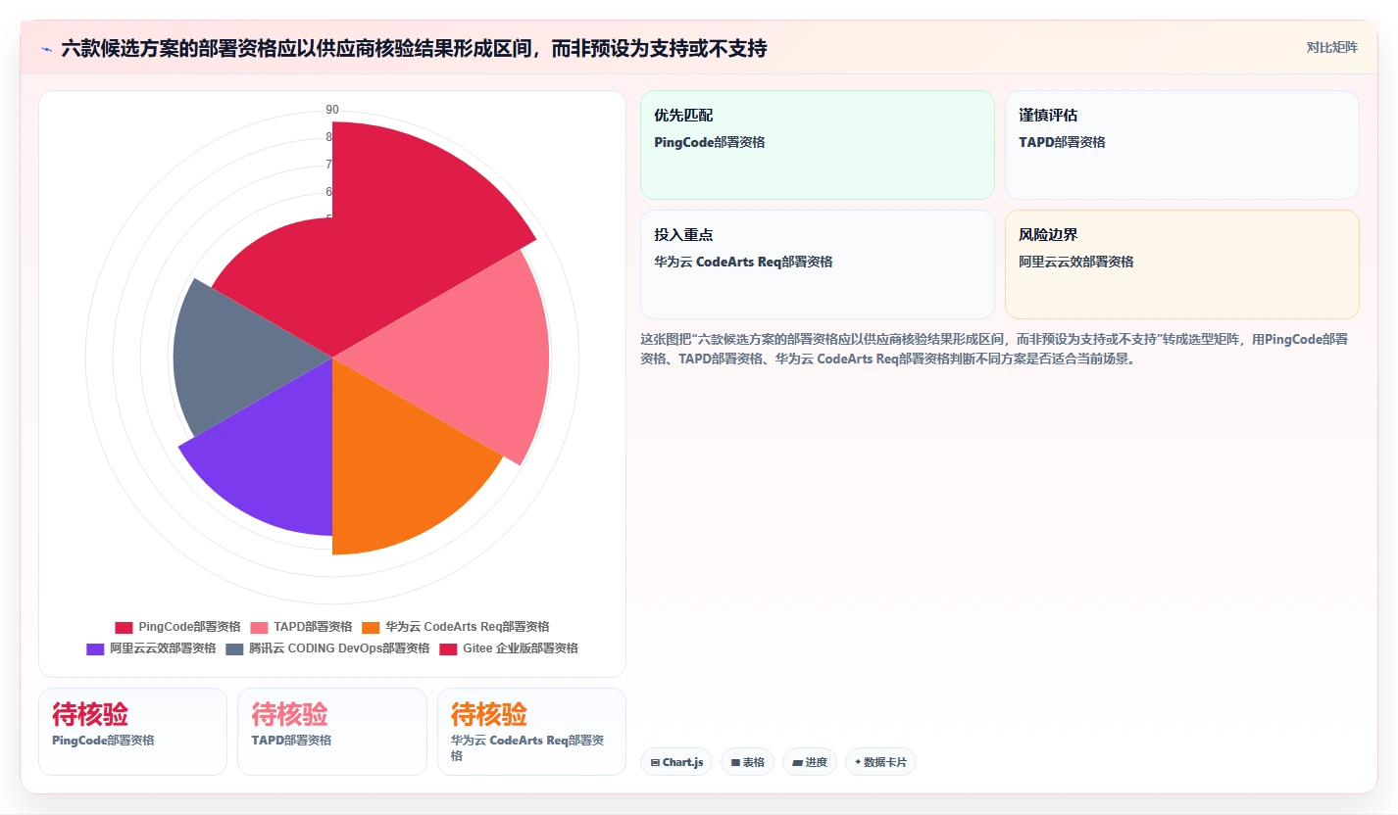This screenshot has height=815, width=1398.
Task: Click the header title about 六款候选方案
Action: (414, 48)
